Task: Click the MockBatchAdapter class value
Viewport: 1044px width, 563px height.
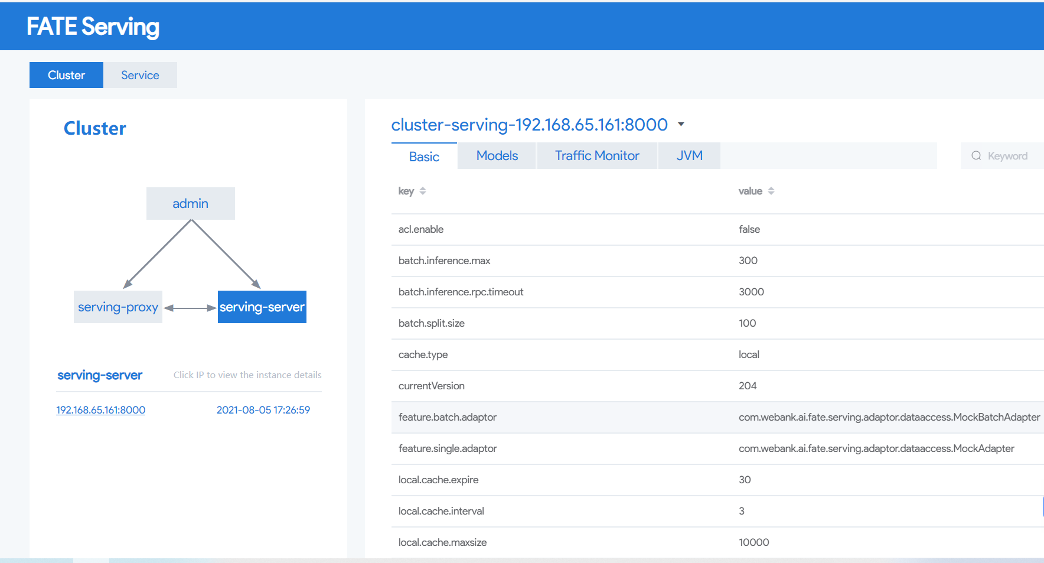Action: (889, 417)
